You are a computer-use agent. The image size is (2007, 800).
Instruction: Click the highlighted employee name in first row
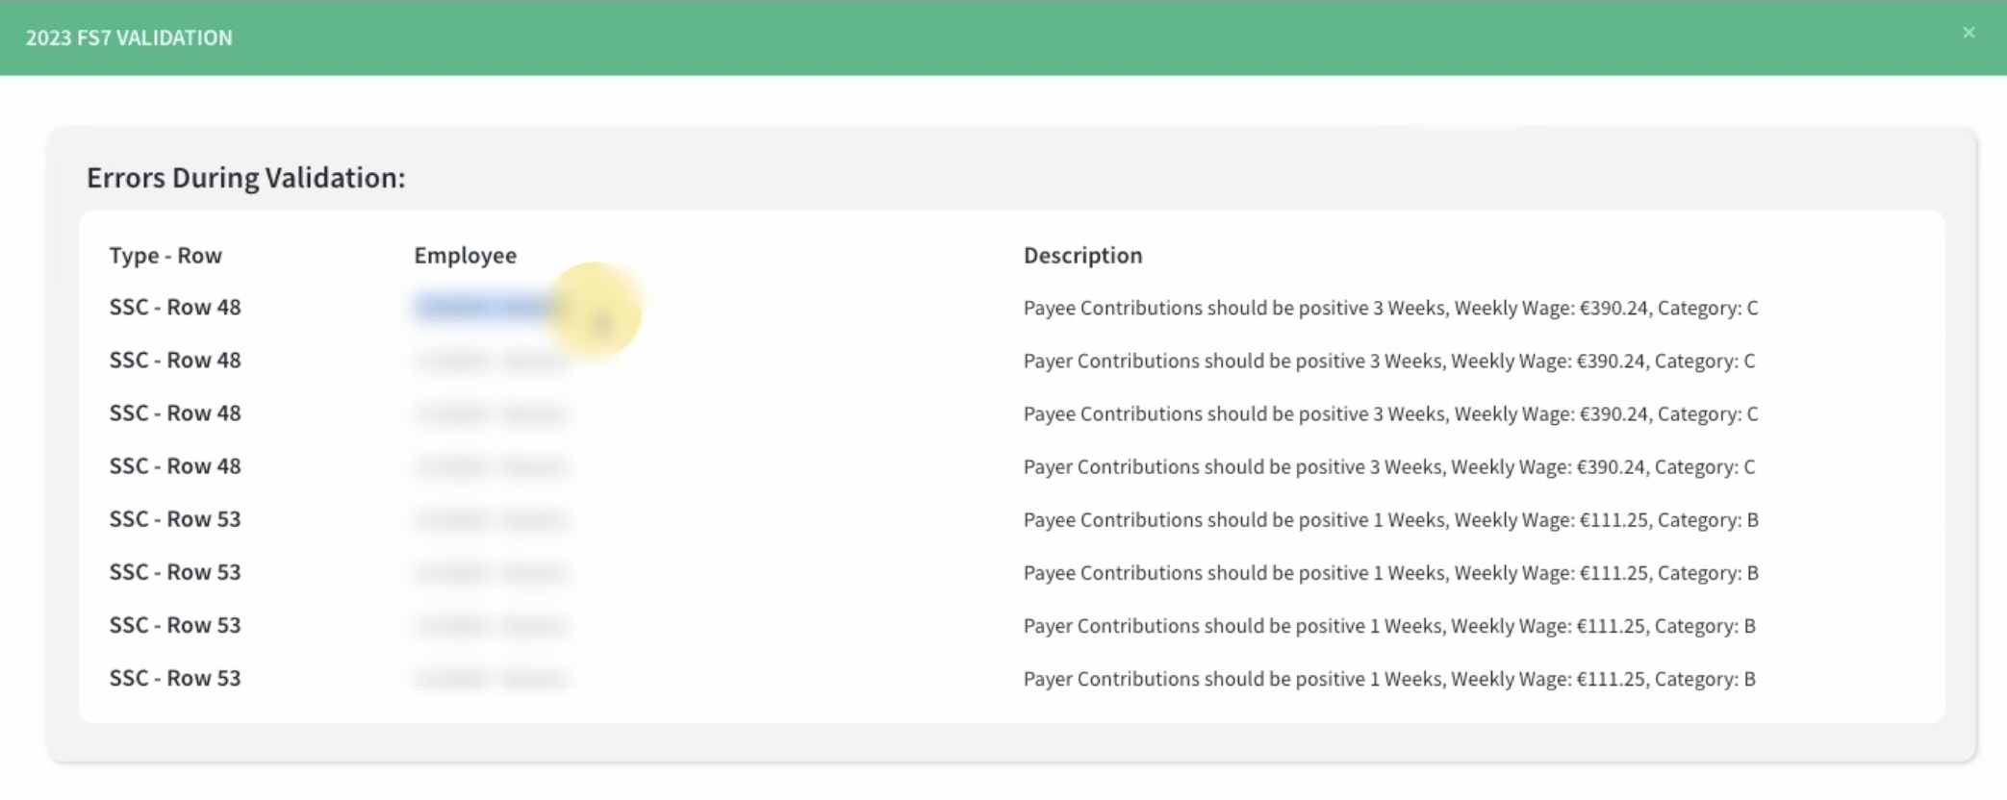coord(491,307)
